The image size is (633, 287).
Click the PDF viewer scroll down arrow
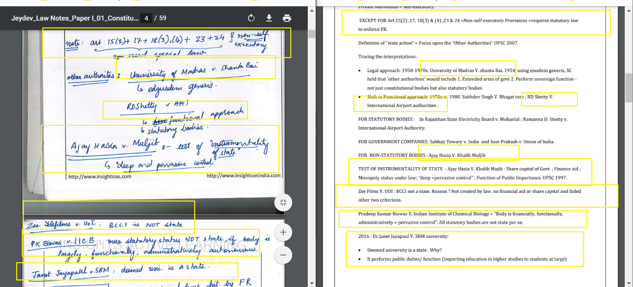311,283
